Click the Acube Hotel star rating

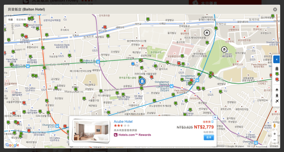click(x=122, y=125)
